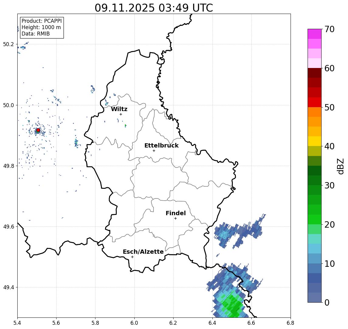
Task: Click the colorbar tick label 30
Action: coord(329,185)
